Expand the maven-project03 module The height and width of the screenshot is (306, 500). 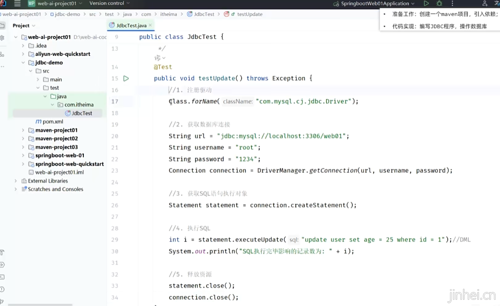pos(23,147)
